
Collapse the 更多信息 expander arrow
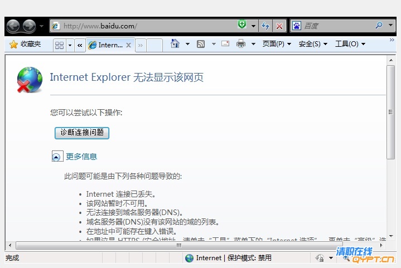(56, 157)
